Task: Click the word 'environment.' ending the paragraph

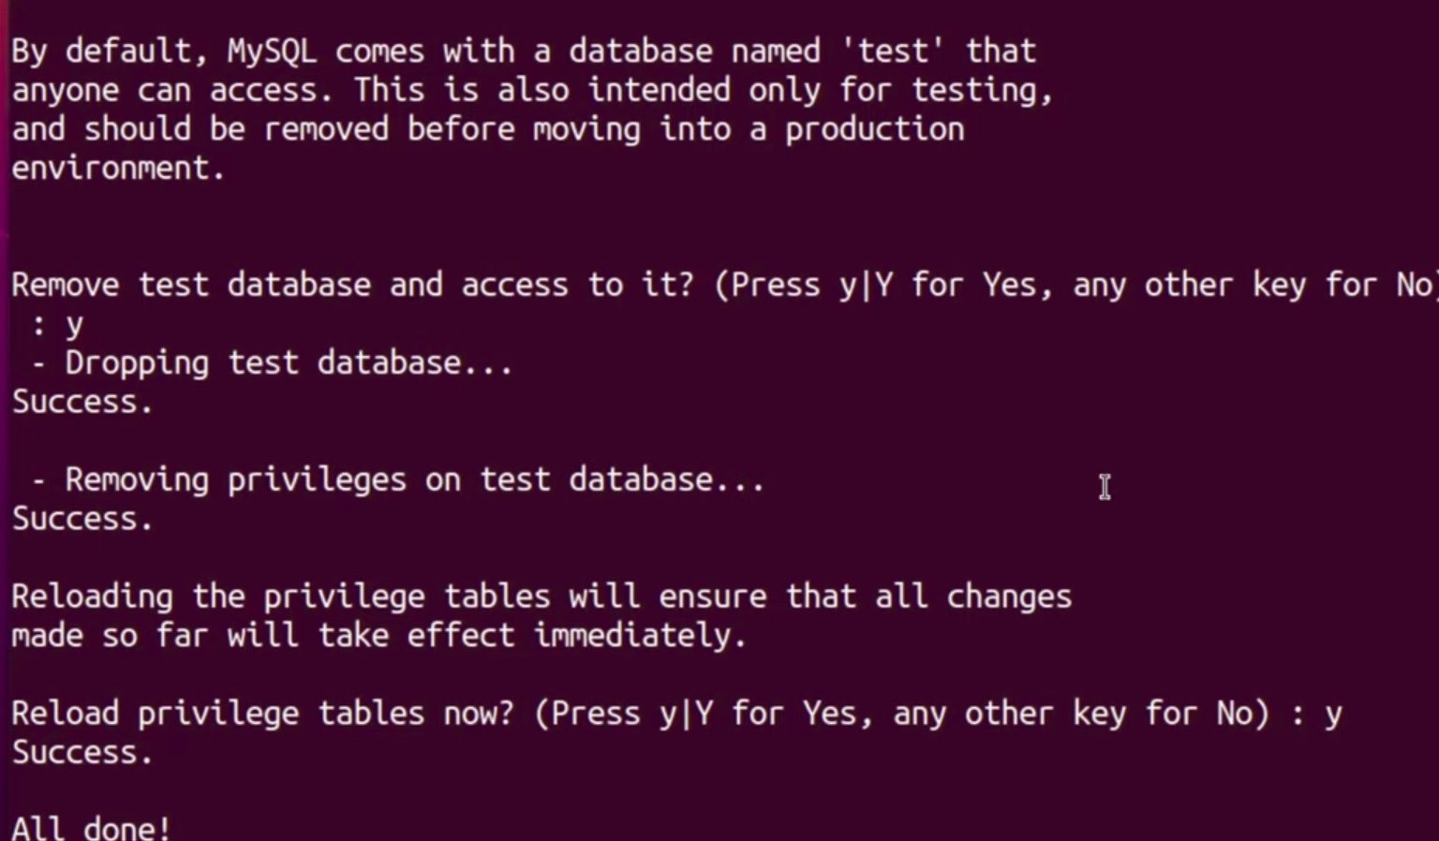Action: click(x=118, y=169)
